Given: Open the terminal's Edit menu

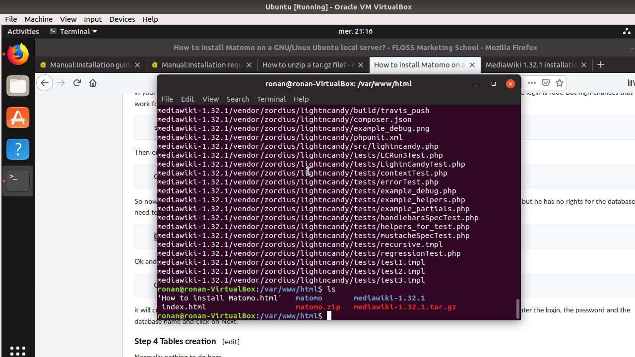Looking at the screenshot, I should [x=188, y=99].
